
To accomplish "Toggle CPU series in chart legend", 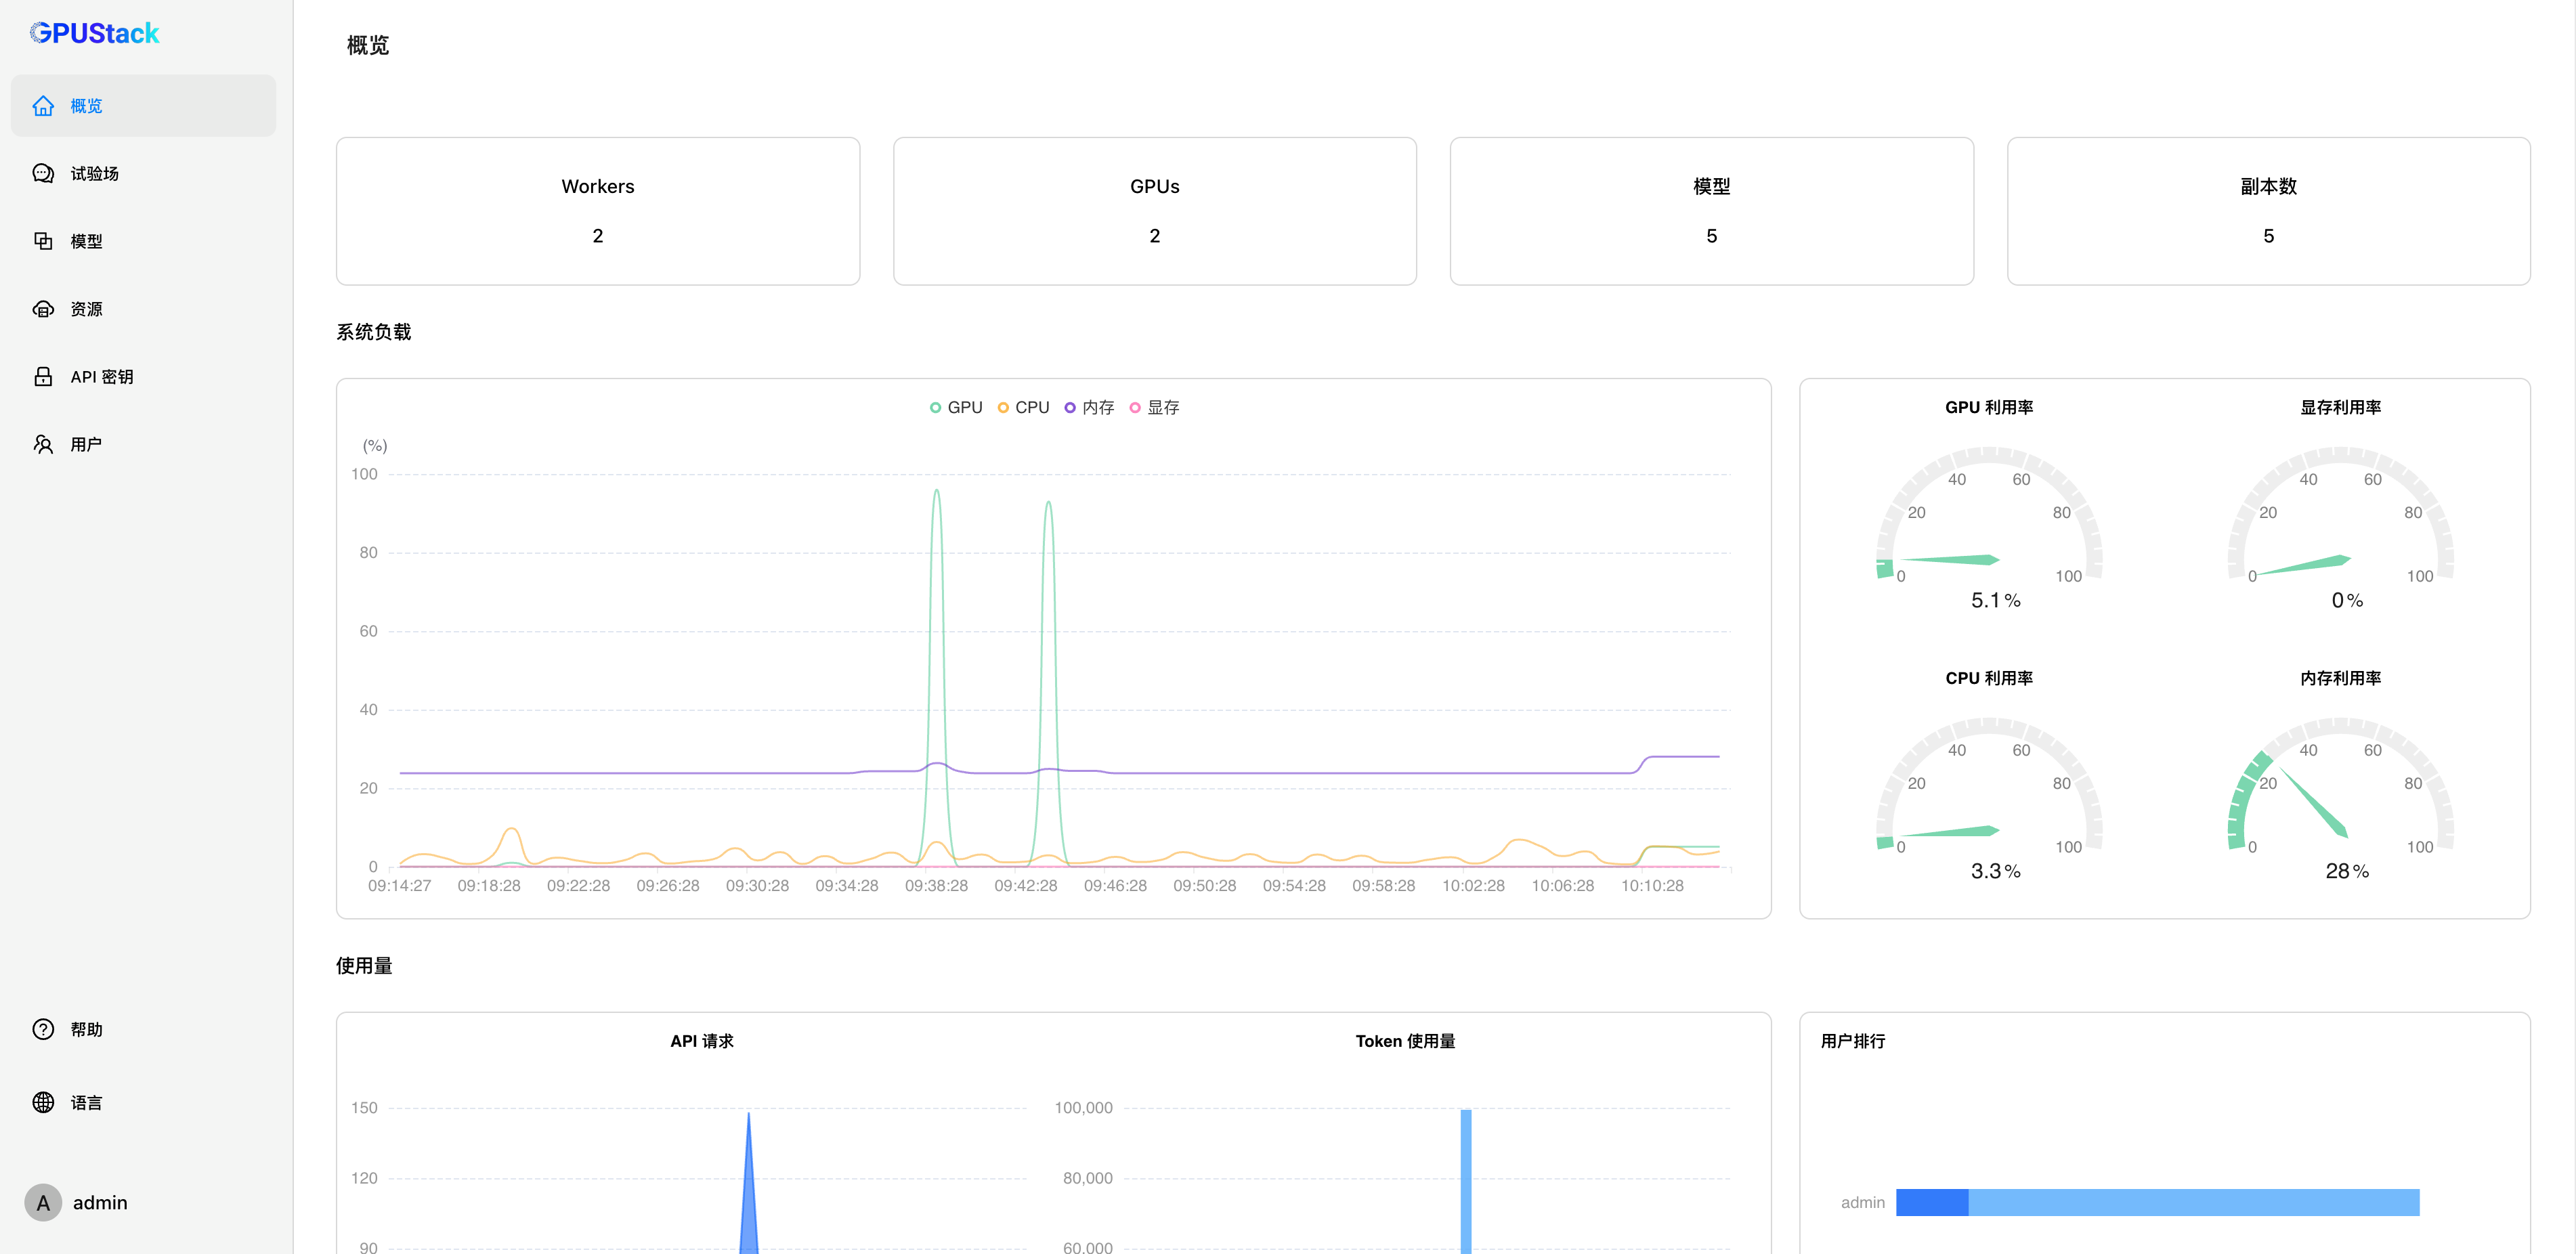I will (x=1023, y=407).
